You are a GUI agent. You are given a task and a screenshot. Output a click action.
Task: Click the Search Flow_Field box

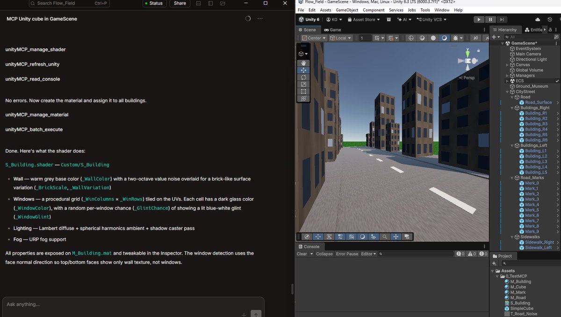(x=69, y=3)
